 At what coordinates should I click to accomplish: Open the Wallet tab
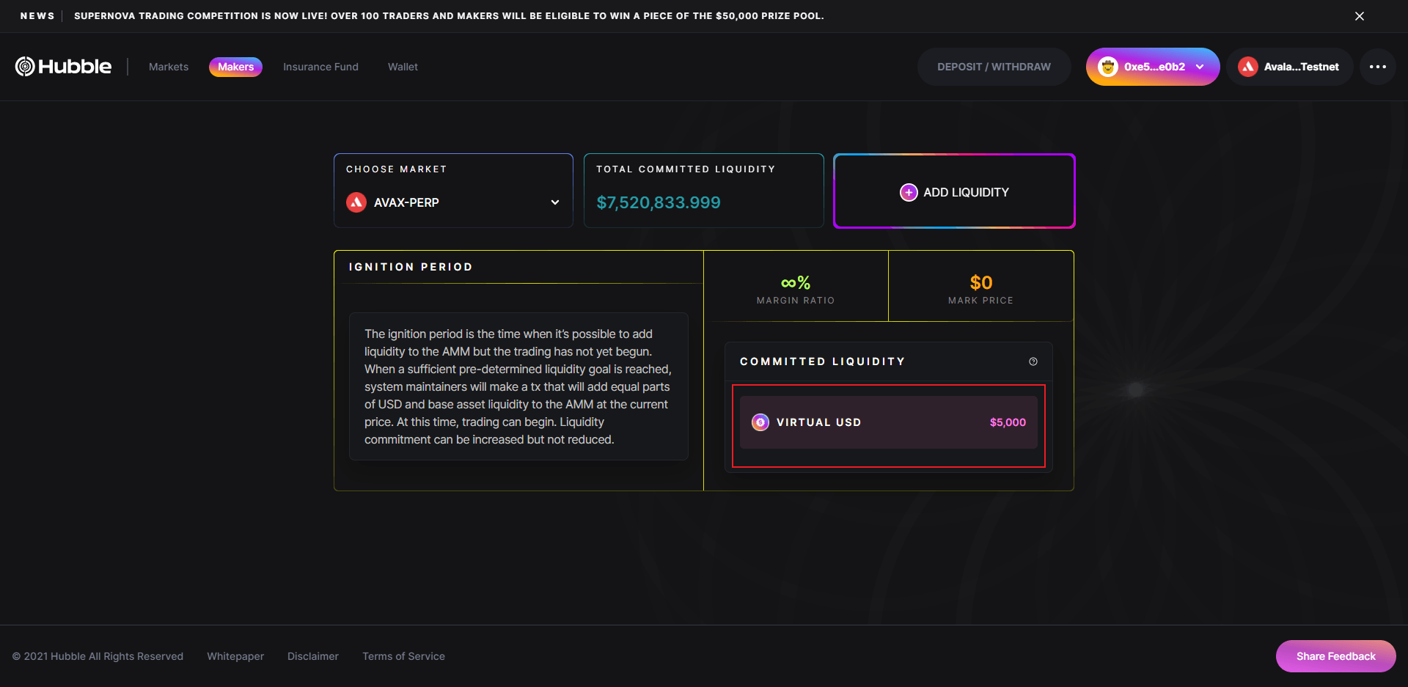403,67
